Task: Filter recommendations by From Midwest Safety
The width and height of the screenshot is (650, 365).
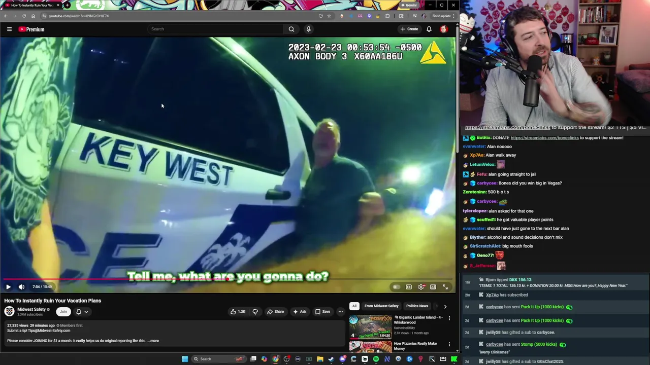Action: (x=381, y=306)
